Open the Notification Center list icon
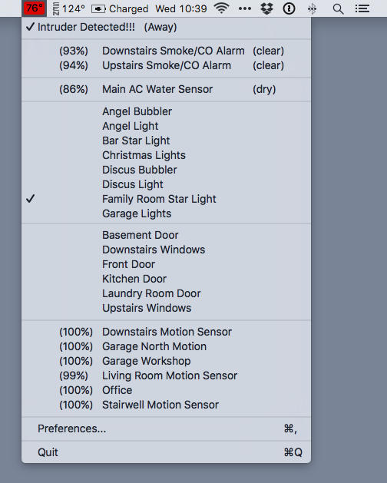 click(362, 8)
